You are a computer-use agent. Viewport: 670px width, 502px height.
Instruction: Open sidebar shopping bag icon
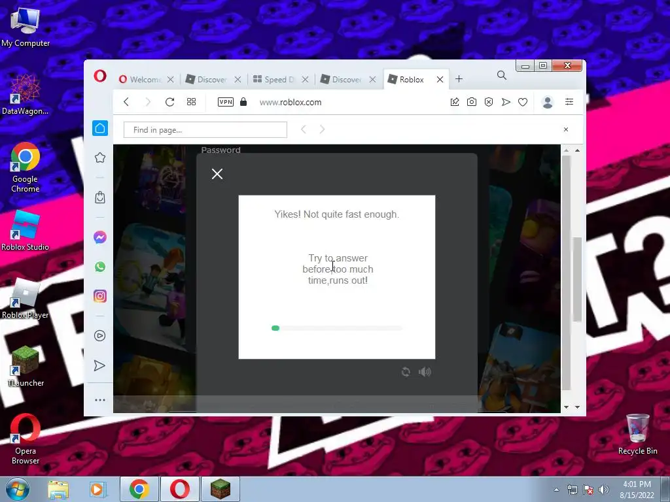(100, 197)
